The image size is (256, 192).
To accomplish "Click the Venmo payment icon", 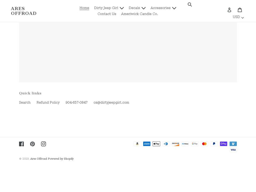I will point(233,144).
